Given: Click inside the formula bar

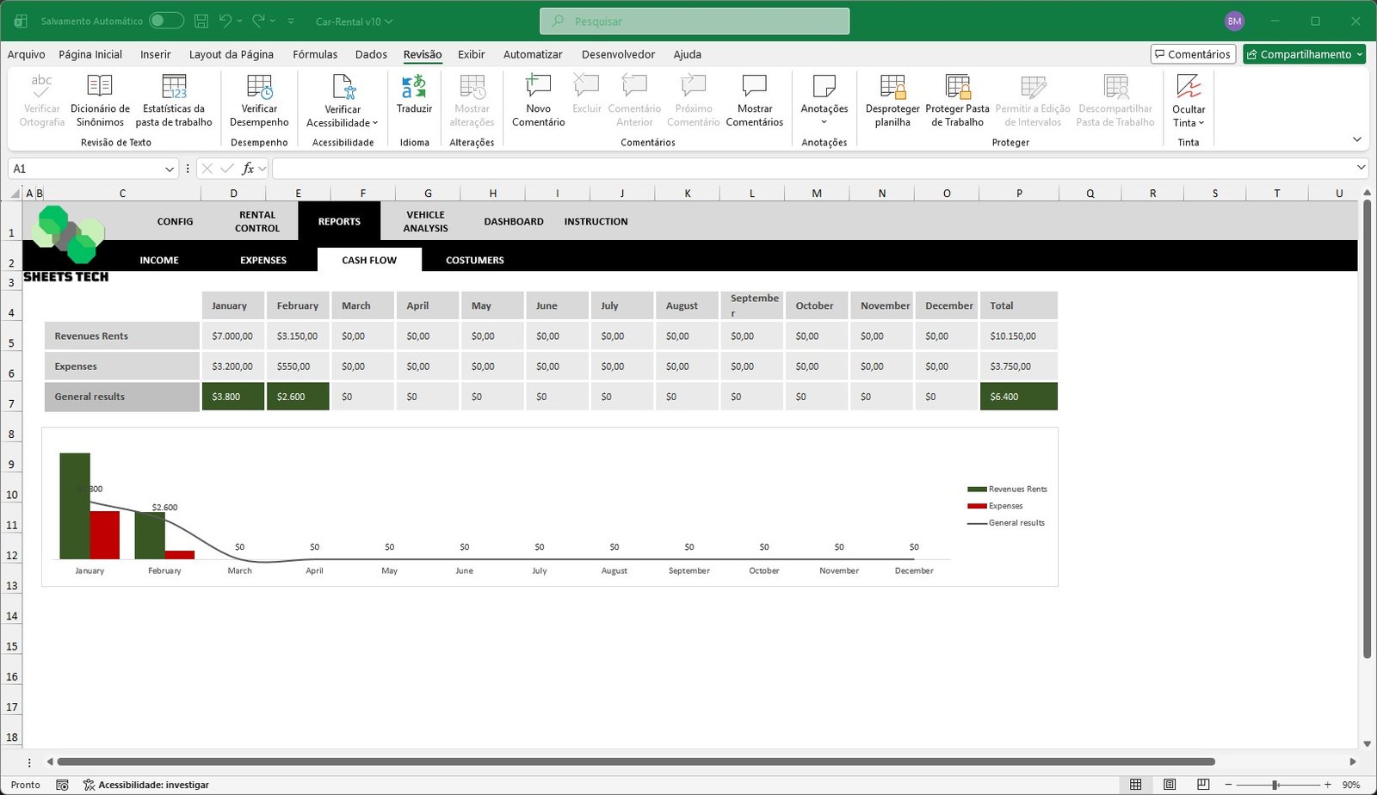Looking at the screenshot, I should [602, 168].
